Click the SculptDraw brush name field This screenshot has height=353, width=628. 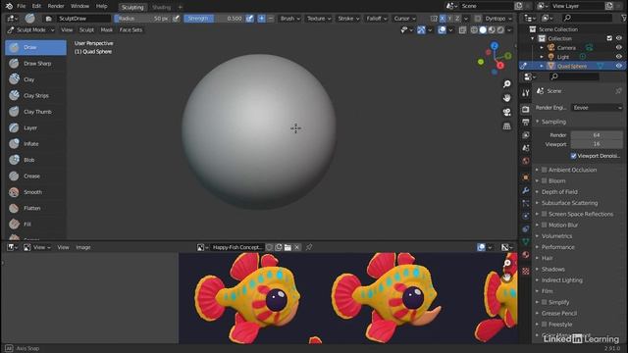tap(82, 19)
